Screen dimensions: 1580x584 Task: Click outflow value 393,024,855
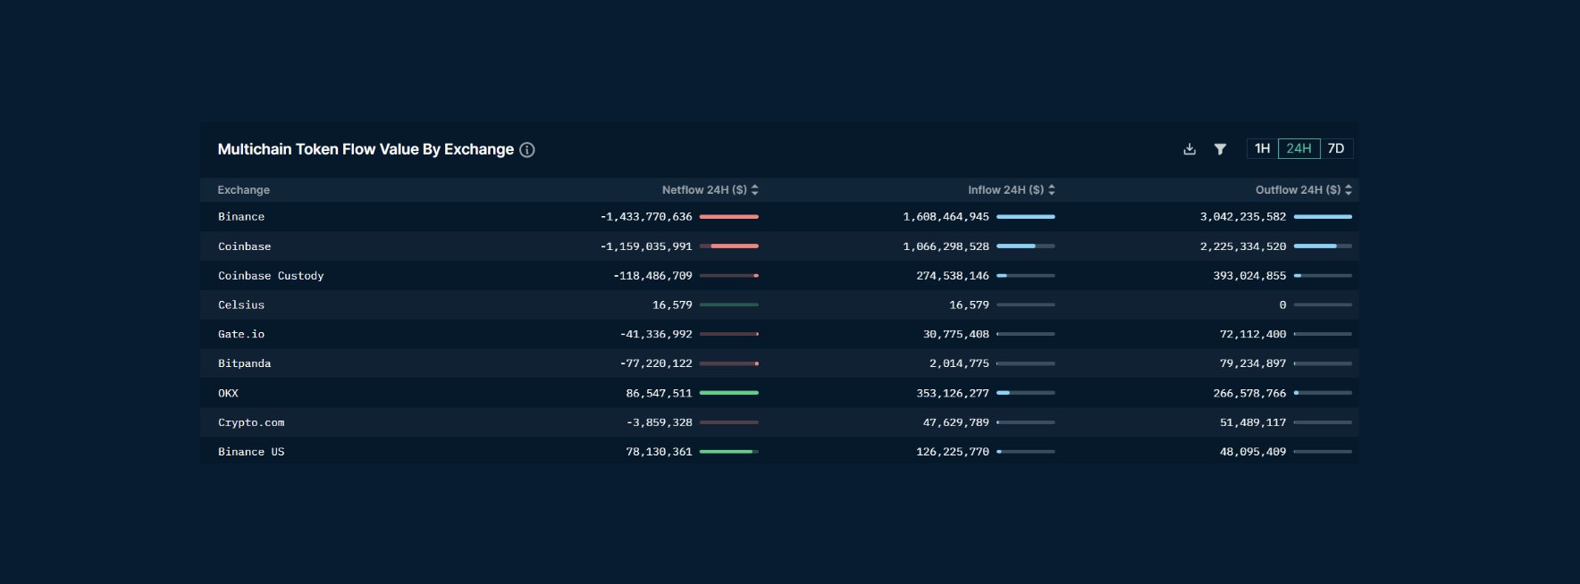coord(1249,276)
